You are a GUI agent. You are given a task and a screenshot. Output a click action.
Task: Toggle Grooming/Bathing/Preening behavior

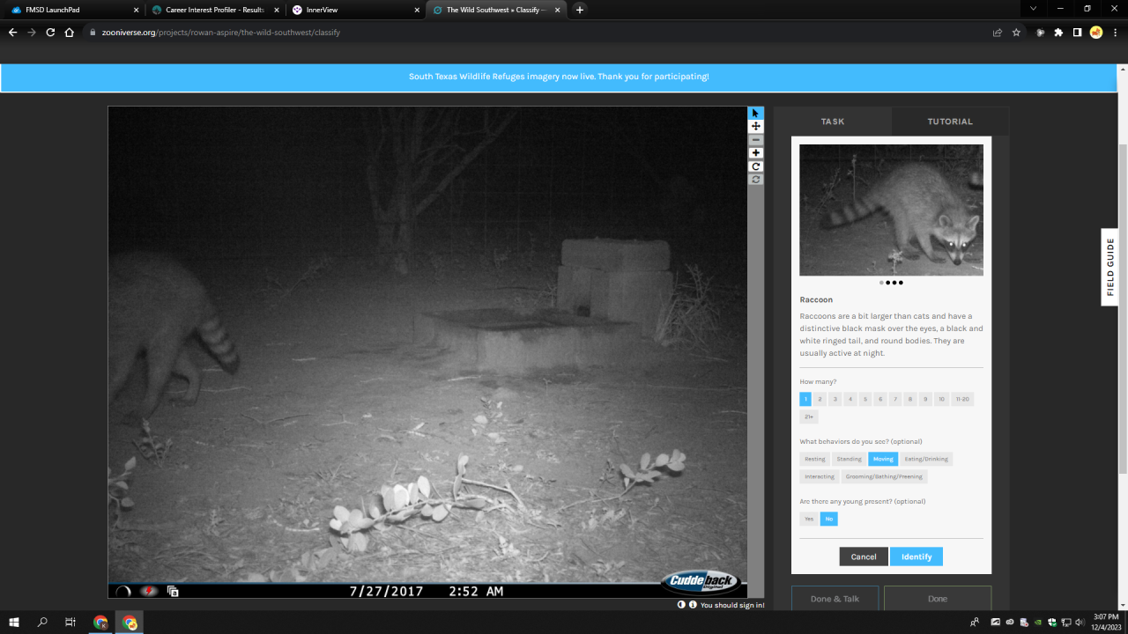click(885, 476)
